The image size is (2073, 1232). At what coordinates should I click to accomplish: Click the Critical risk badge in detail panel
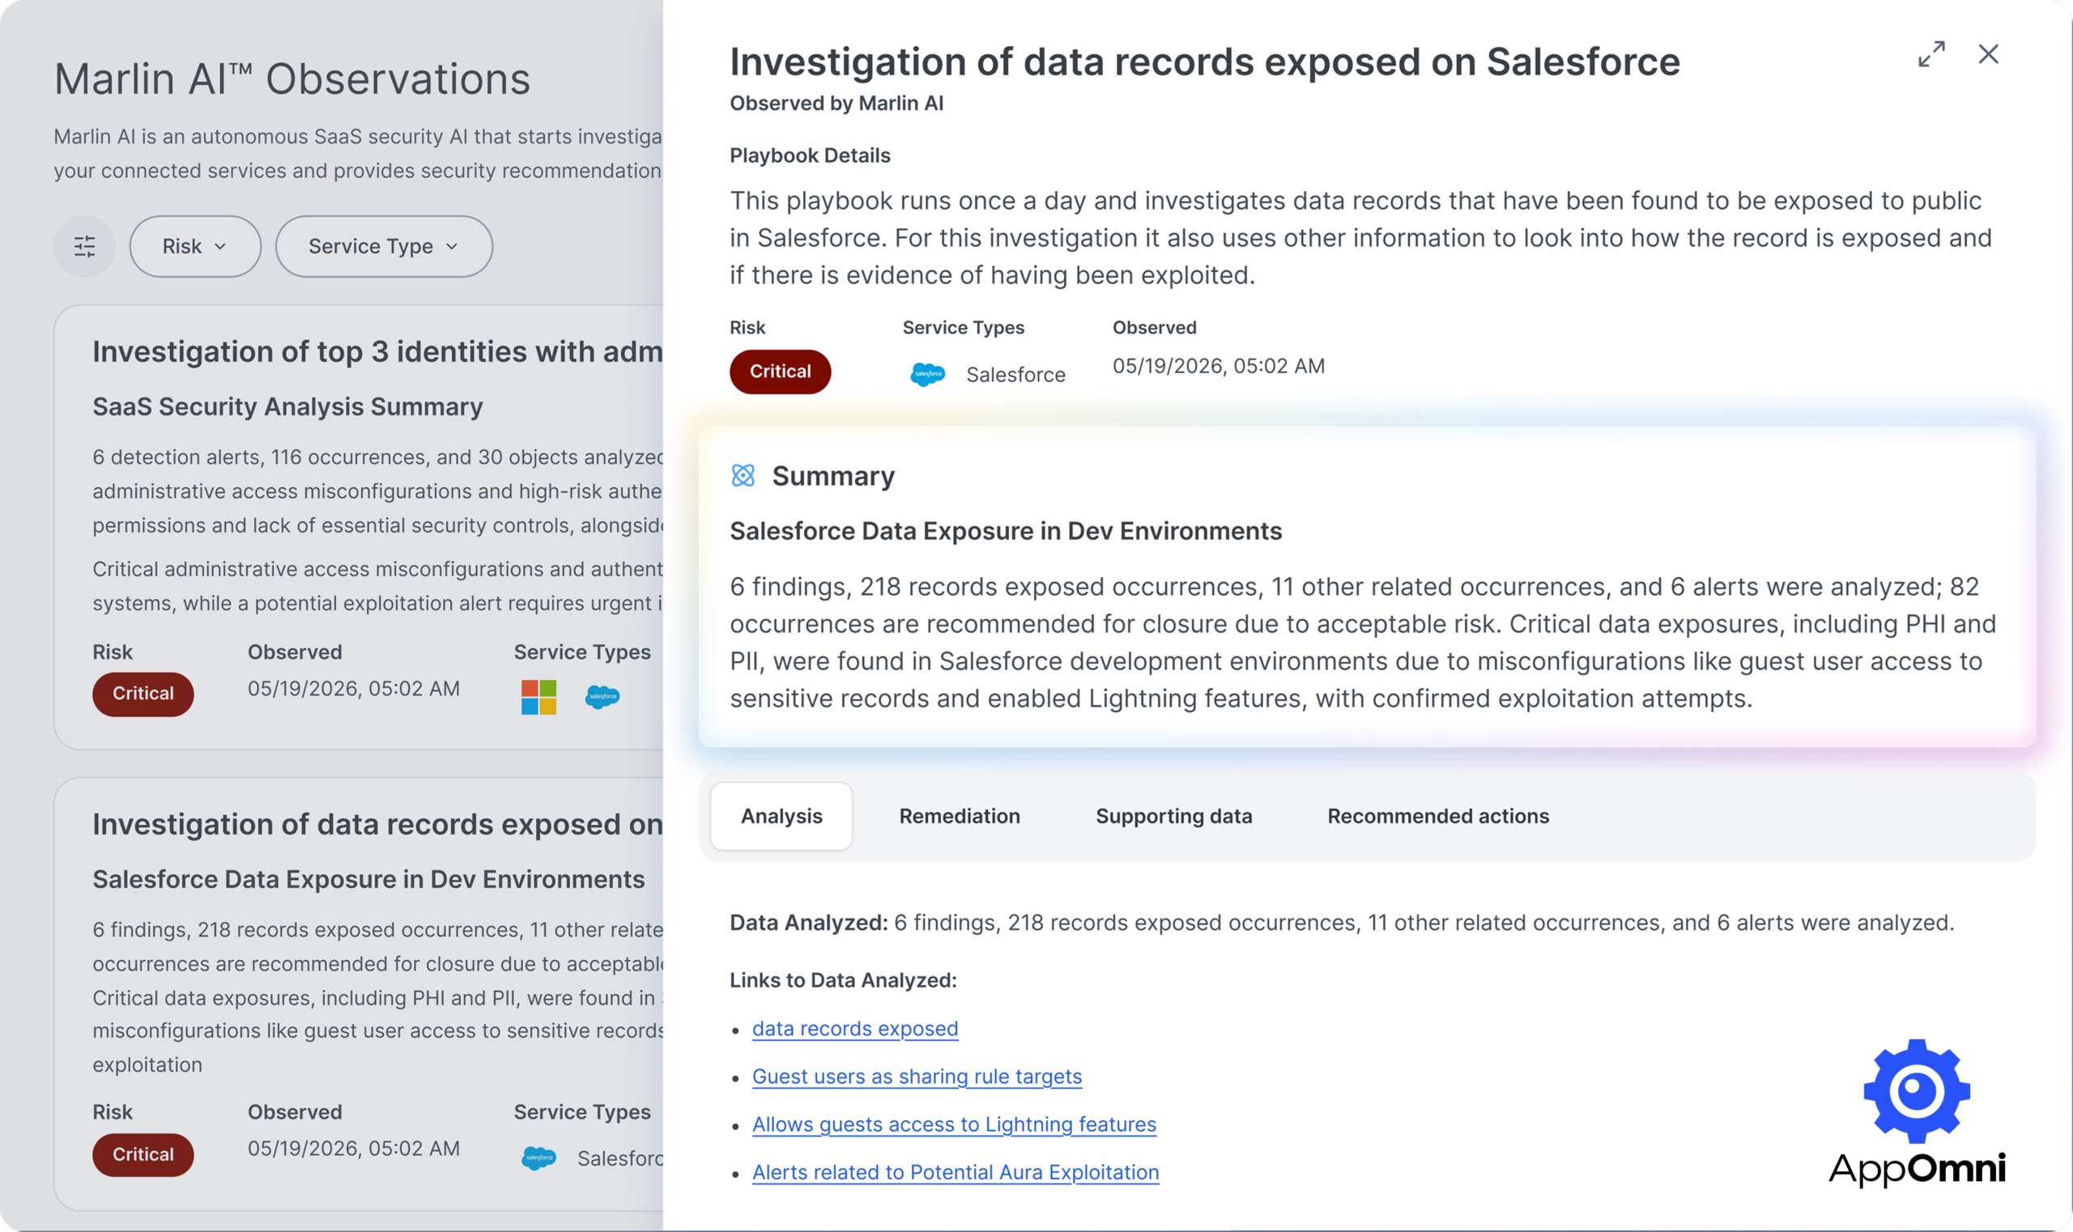[x=780, y=372]
